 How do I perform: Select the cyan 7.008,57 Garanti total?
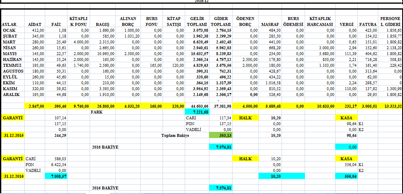point(56,176)
